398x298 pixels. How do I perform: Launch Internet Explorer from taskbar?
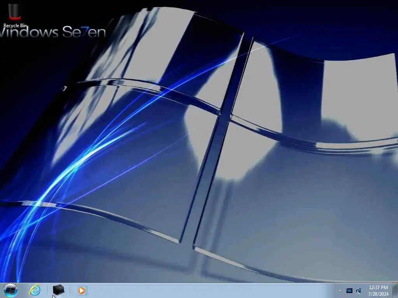(35, 290)
